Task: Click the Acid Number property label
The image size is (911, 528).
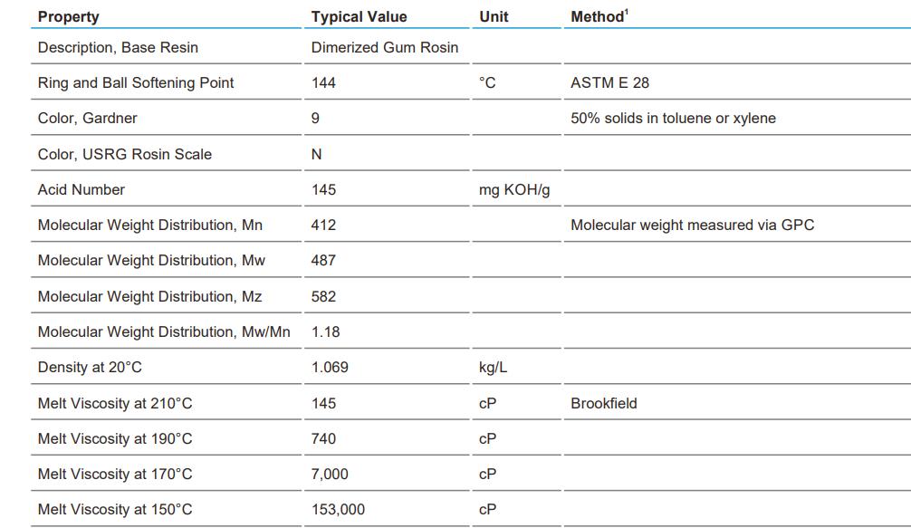Action: (82, 189)
